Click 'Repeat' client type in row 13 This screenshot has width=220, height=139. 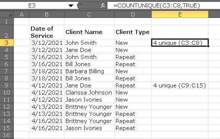pyautogui.click(x=133, y=114)
